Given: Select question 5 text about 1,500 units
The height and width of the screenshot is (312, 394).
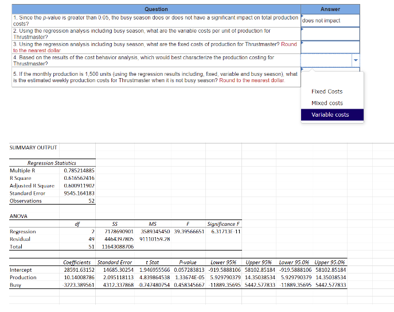Looking at the screenshot, I should [x=155, y=77].
